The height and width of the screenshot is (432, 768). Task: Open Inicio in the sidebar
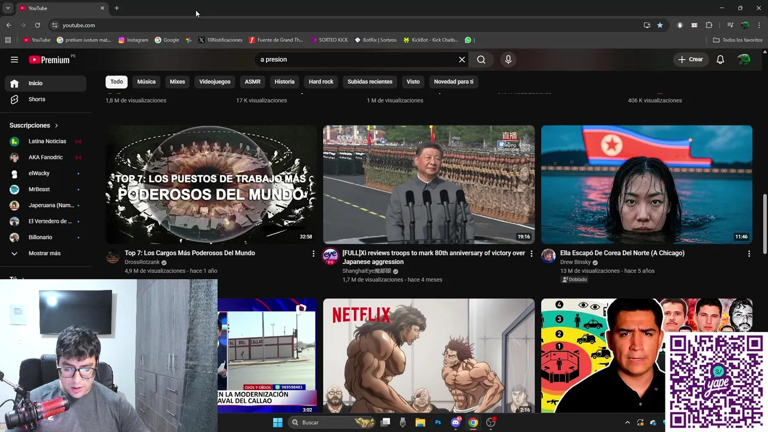click(47, 83)
